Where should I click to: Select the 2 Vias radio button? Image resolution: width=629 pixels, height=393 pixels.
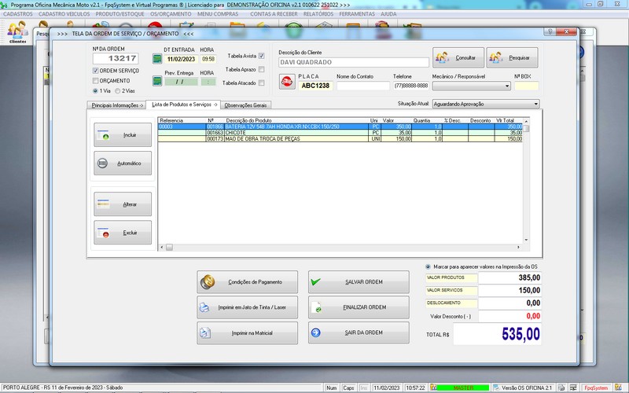point(117,91)
